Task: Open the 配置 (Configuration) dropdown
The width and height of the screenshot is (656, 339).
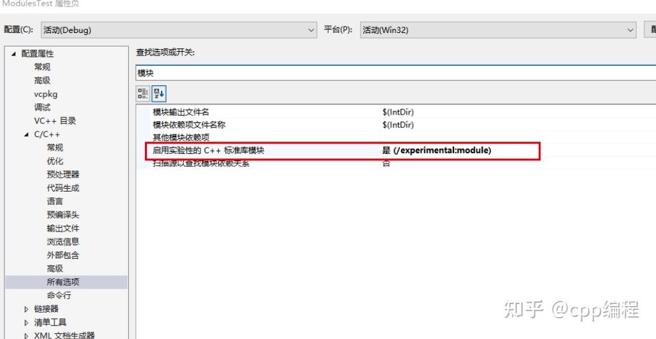Action: [179, 30]
